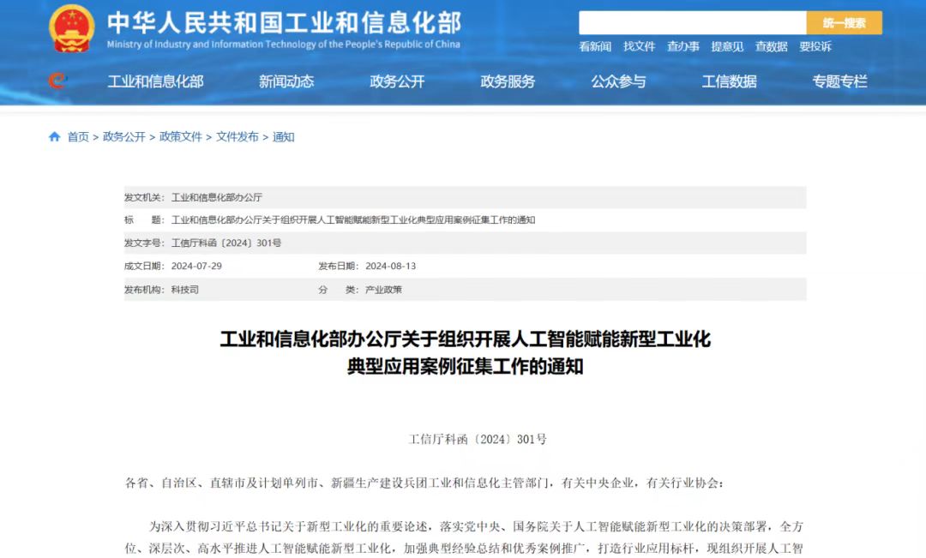This screenshot has height=558, width=926.
Task: Open the 找文件 quick link
Action: click(x=639, y=46)
